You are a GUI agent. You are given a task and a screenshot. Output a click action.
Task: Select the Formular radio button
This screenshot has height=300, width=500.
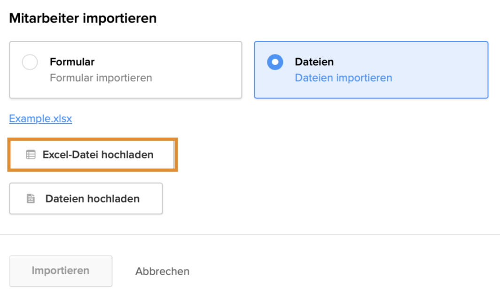[x=30, y=62]
